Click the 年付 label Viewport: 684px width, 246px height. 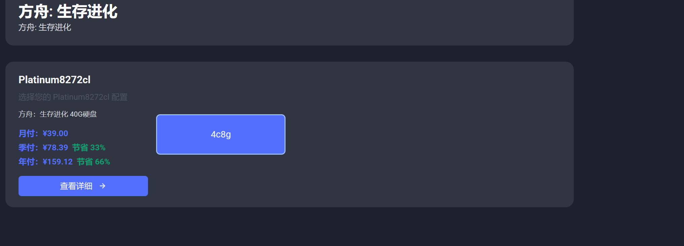tap(28, 162)
